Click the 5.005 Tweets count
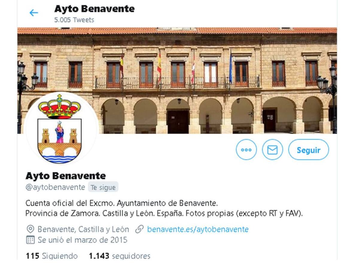This screenshot has height=269, width=359. tap(74, 20)
